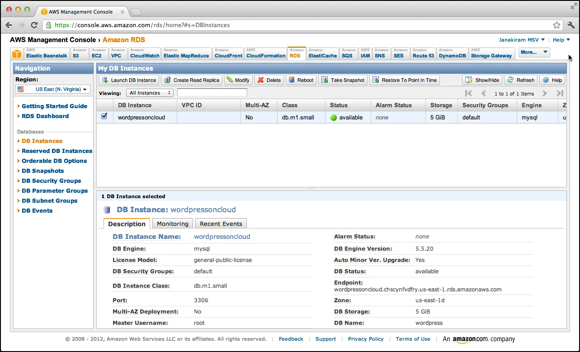Click the AWS orange cube home icon
This screenshot has width=580, height=352.
[x=17, y=54]
